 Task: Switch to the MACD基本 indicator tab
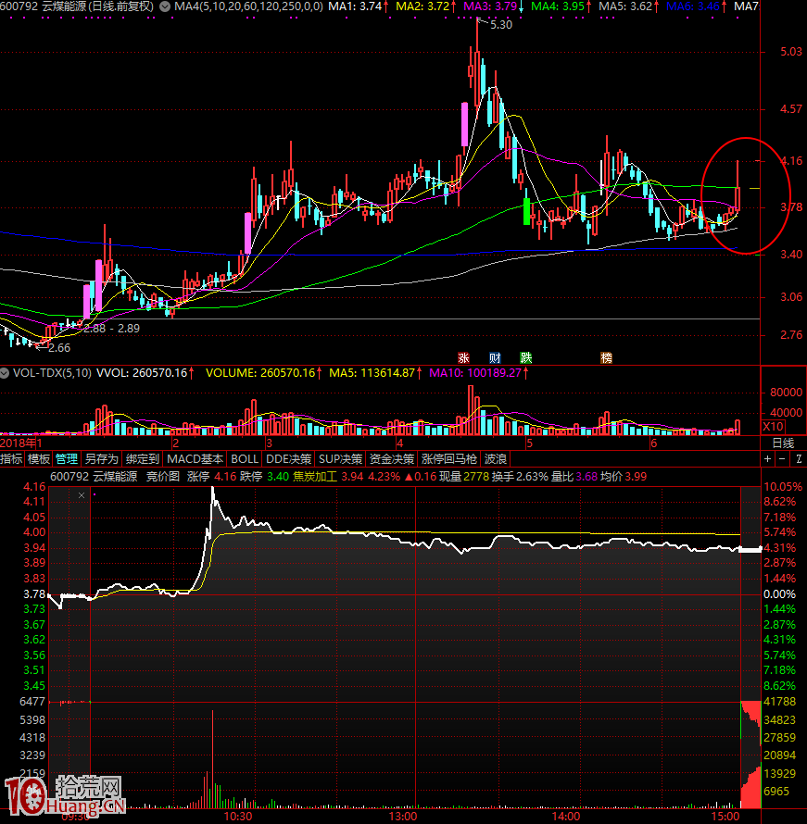(x=195, y=459)
